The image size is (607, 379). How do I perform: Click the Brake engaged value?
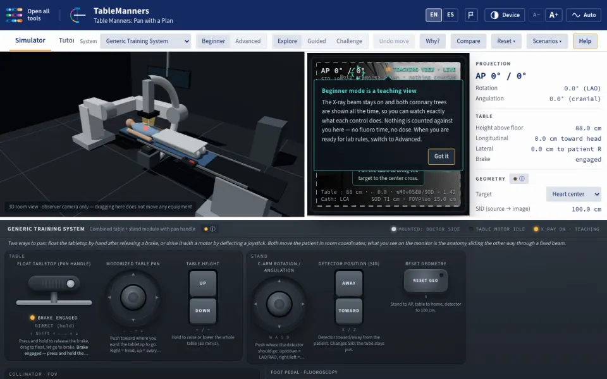(588, 159)
